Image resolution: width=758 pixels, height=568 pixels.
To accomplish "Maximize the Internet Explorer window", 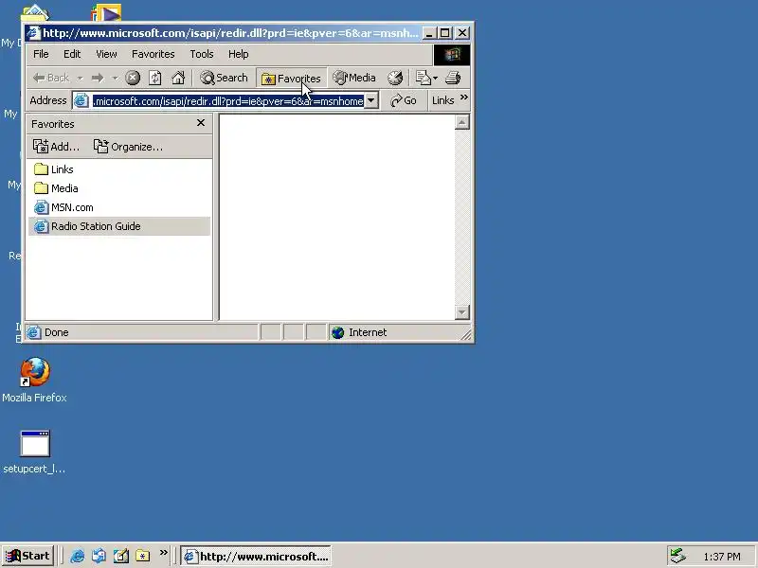I will [445, 33].
